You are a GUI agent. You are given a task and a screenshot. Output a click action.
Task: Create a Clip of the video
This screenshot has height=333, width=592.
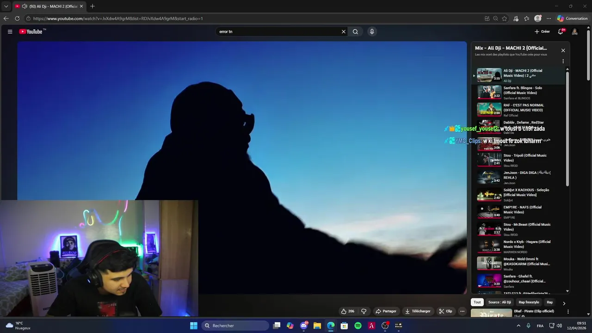point(445,311)
